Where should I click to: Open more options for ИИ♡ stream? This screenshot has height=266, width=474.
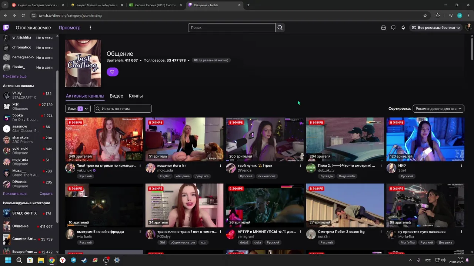click(x=461, y=166)
